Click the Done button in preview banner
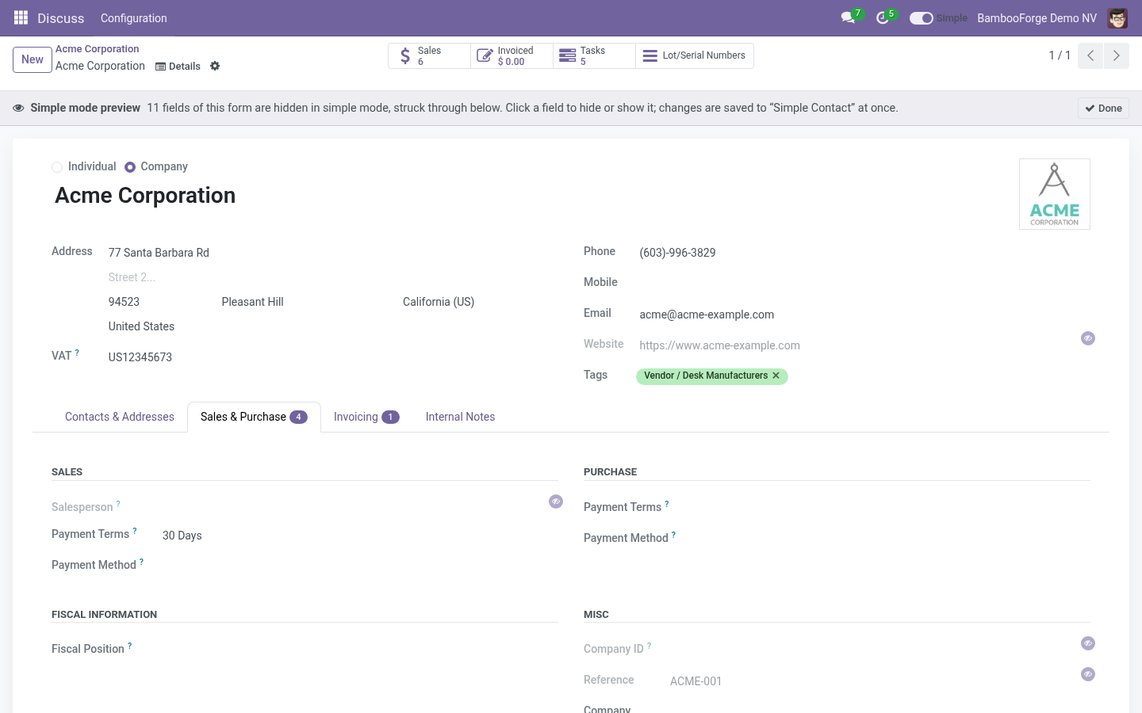This screenshot has width=1142, height=713. coord(1103,108)
